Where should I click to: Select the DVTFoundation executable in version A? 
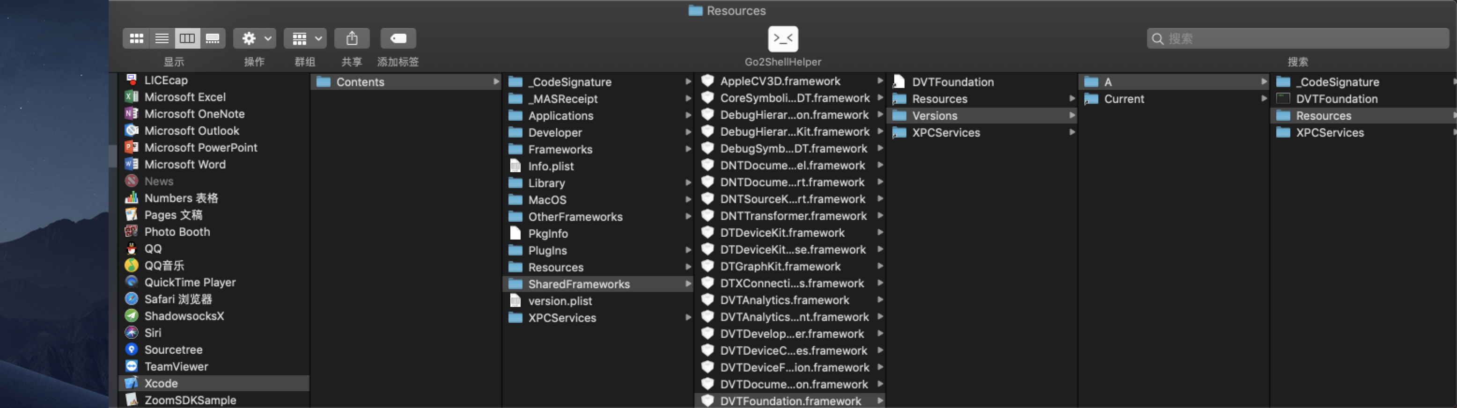1364,99
